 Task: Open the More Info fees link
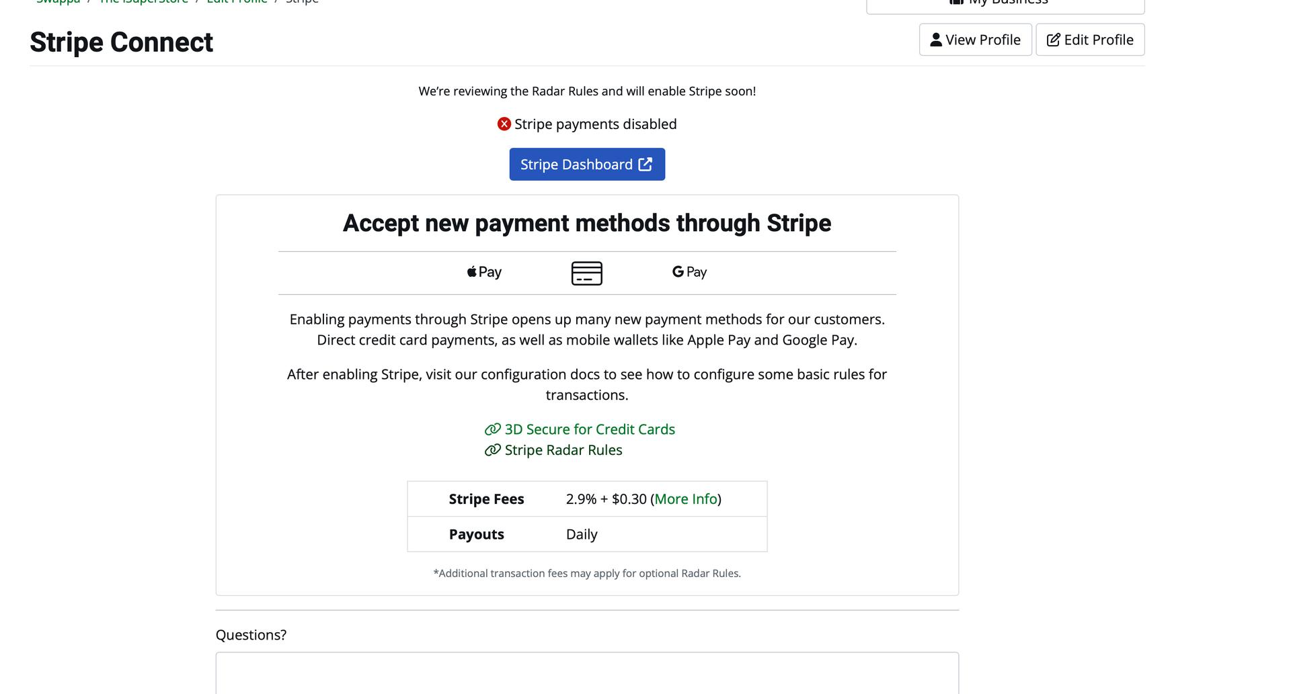(x=686, y=499)
